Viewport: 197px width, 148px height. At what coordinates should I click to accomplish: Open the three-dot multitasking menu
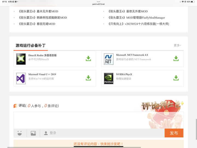click(99, 2)
